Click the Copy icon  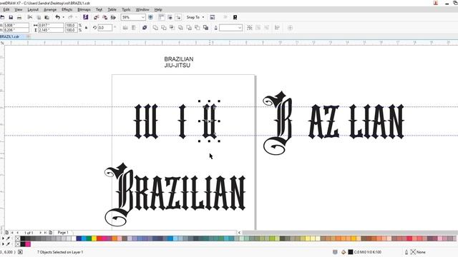point(39,17)
